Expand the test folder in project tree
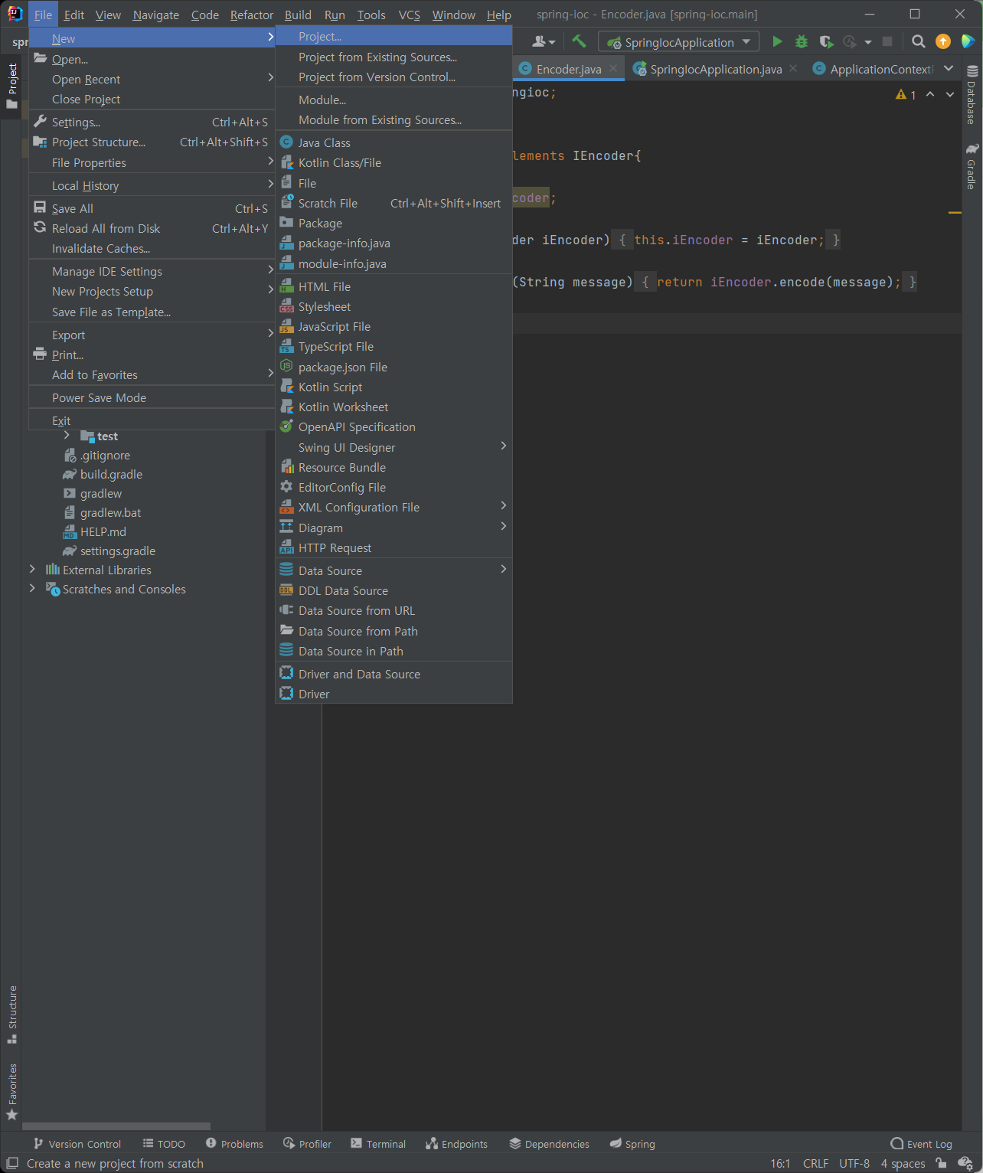Viewport: 983px width, 1173px height. point(67,436)
